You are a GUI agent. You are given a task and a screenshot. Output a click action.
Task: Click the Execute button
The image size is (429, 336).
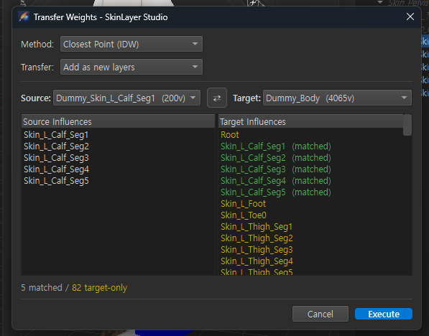point(384,314)
